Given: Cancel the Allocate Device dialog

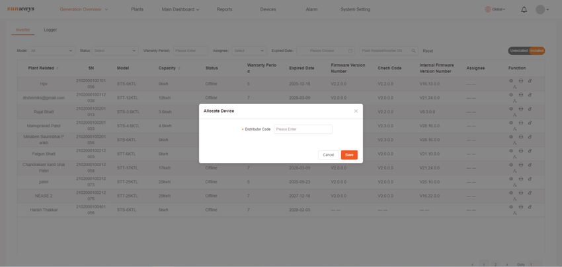Looking at the screenshot, I should [329, 155].
